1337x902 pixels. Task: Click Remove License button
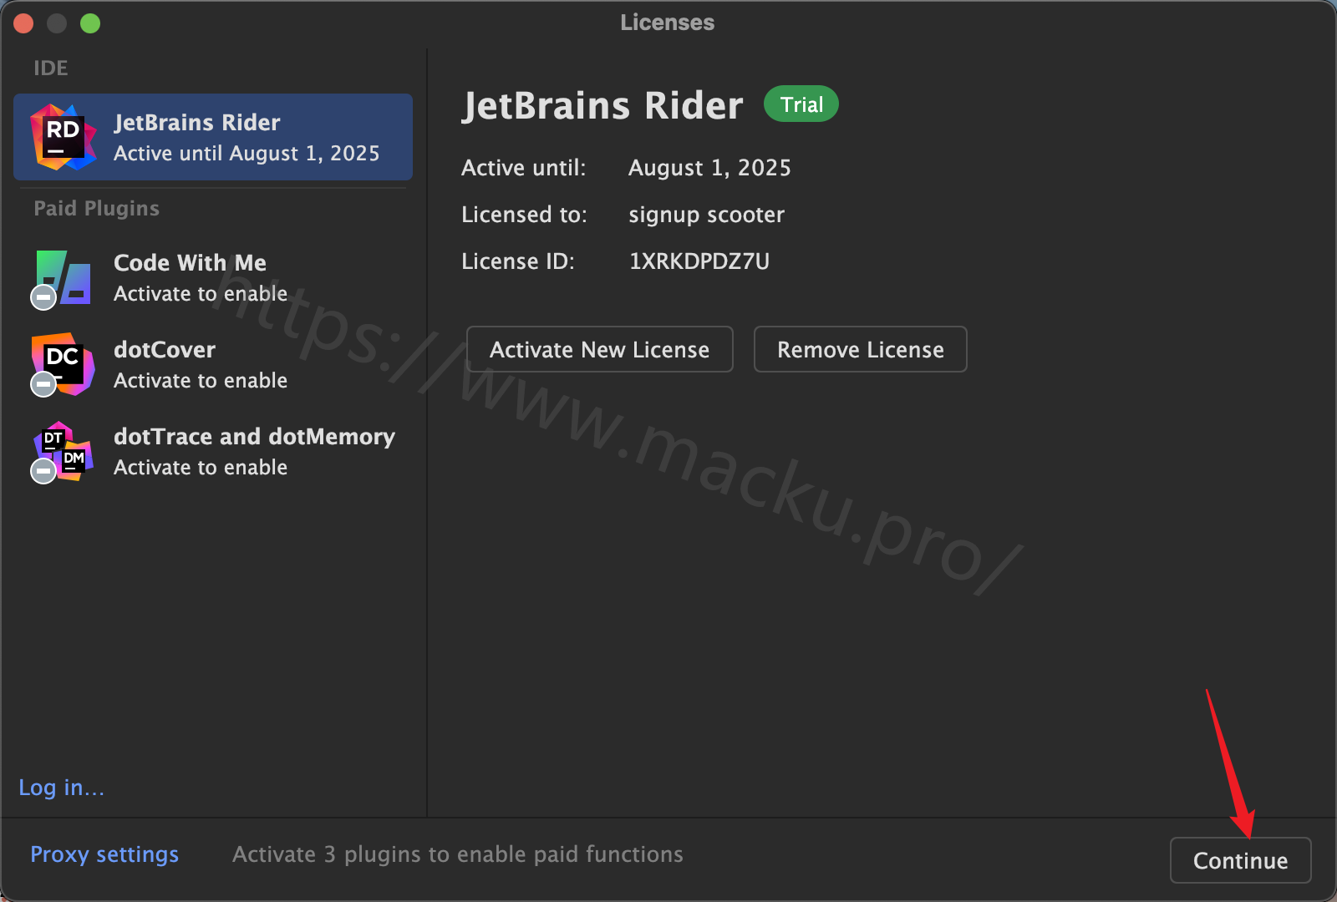[860, 349]
